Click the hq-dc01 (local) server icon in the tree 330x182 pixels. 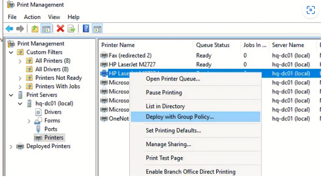pos(29,103)
